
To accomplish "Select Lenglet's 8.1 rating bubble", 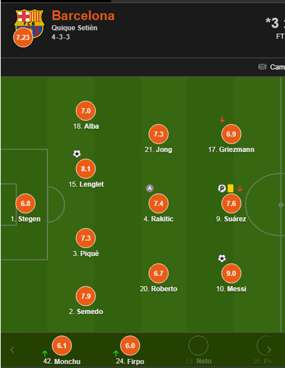I will click(86, 169).
